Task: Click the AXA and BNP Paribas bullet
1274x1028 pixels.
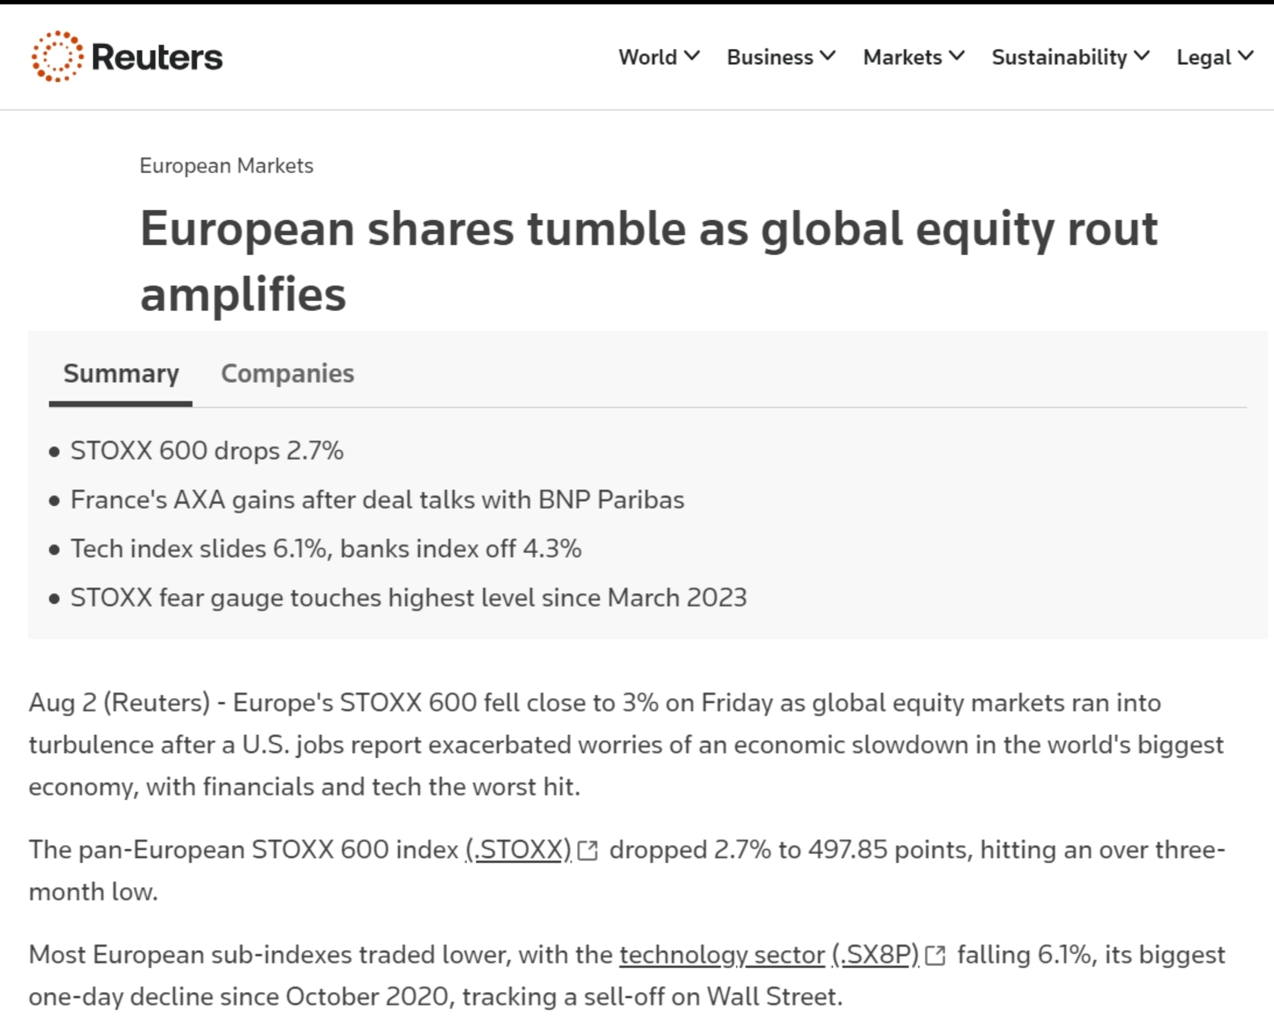Action: pos(377,500)
